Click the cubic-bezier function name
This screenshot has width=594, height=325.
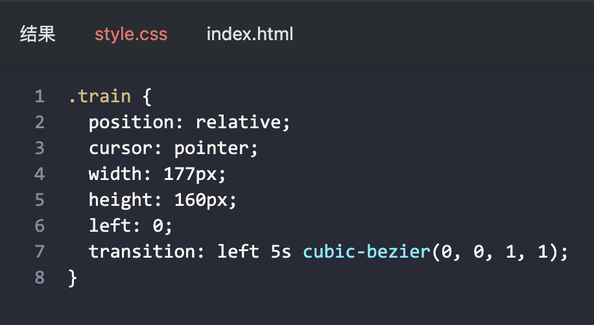click(x=366, y=251)
